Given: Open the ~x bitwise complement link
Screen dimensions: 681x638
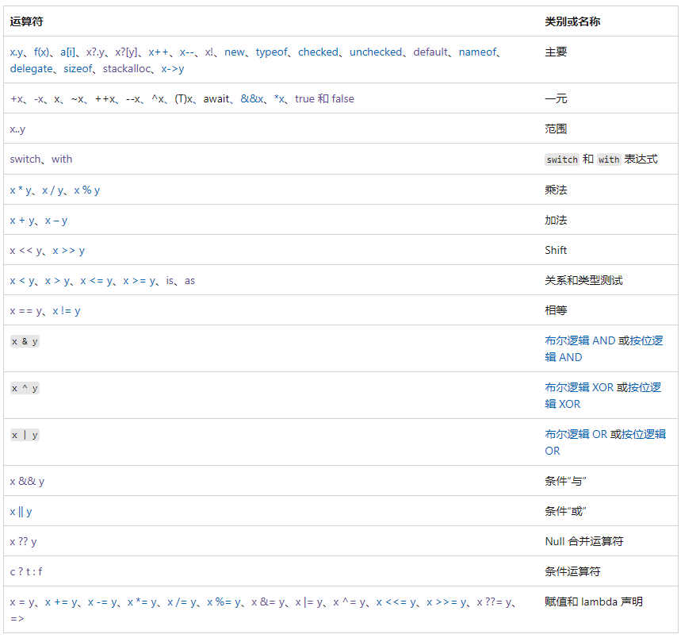Looking at the screenshot, I should tap(78, 99).
